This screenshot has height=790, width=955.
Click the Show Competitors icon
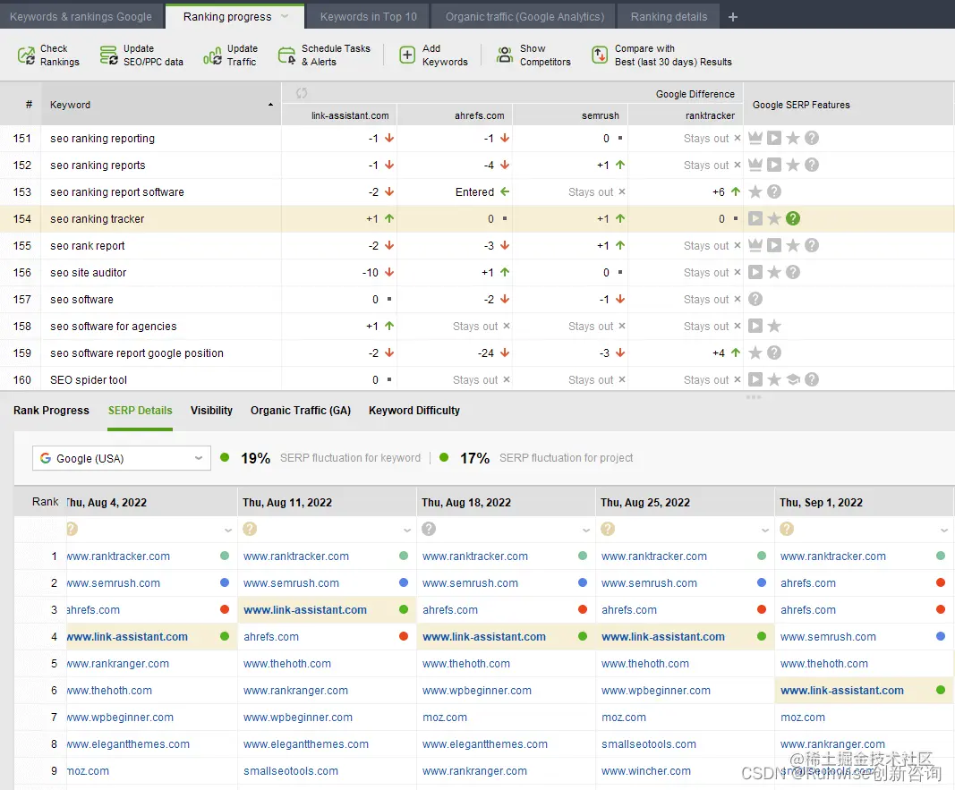(x=504, y=55)
